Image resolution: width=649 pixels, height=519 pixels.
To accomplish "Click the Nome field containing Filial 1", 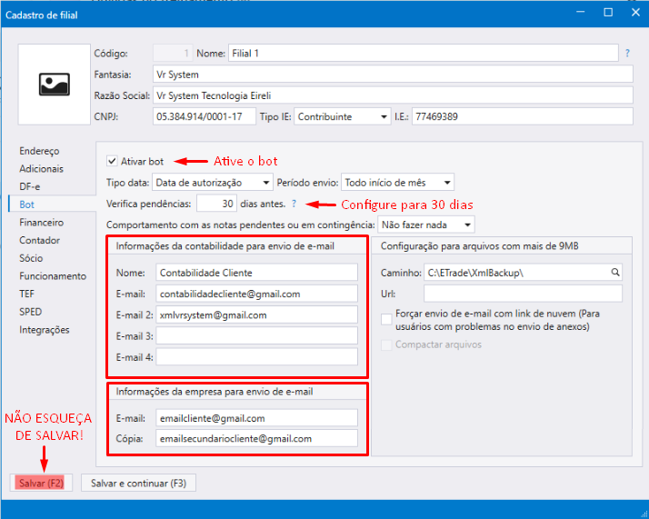I will coord(424,54).
